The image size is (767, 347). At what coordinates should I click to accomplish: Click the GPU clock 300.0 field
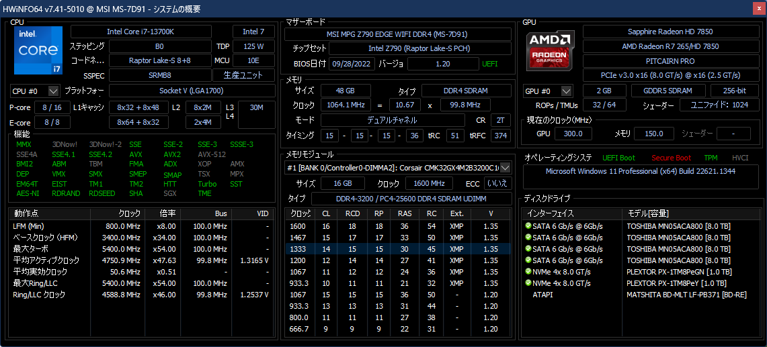coord(573,134)
